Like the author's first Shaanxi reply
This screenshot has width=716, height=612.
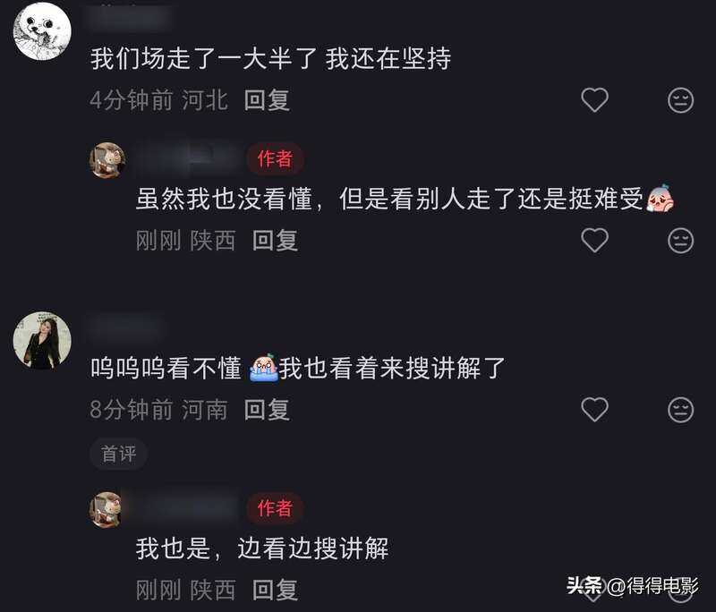[x=594, y=240]
